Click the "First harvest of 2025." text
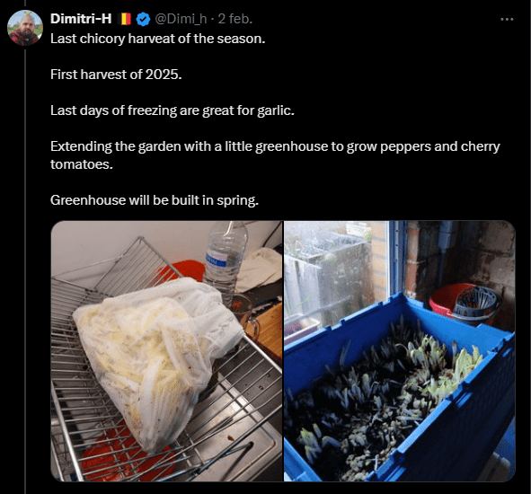531x494 pixels. point(116,75)
